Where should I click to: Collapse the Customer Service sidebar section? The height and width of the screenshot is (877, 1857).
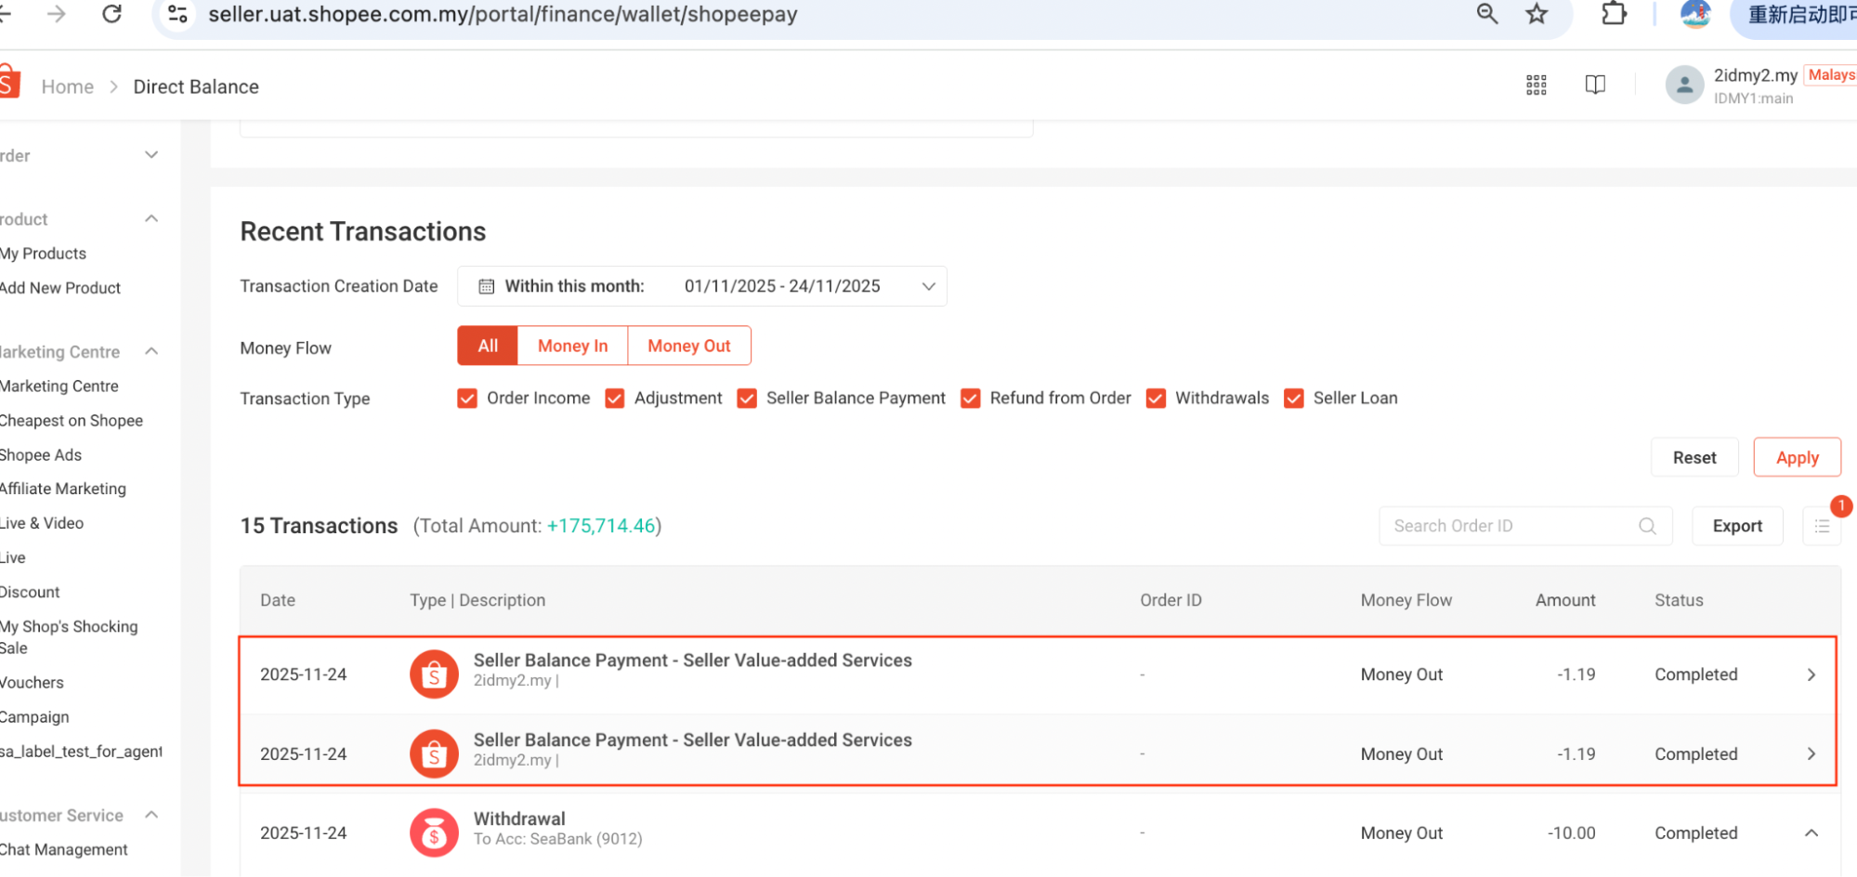pos(151,815)
